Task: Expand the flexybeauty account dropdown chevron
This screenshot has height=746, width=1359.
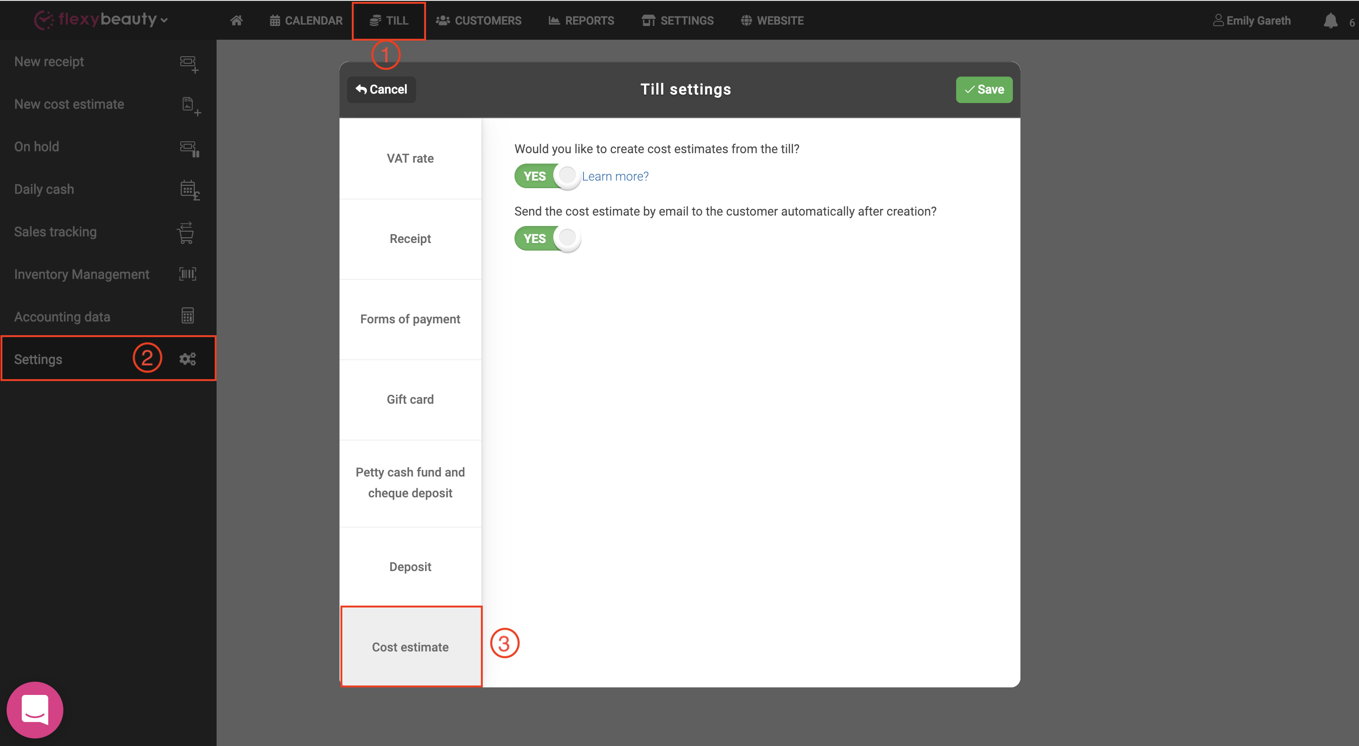Action: click(x=164, y=21)
